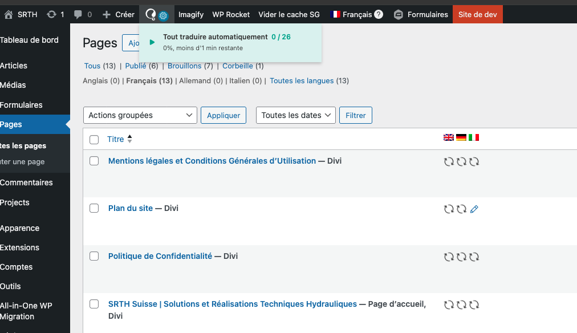Click the home icon next to SRTH

tap(9, 14)
